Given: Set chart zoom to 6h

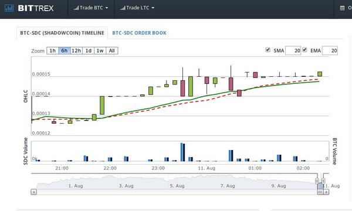Looking at the screenshot, I should click(65, 50).
